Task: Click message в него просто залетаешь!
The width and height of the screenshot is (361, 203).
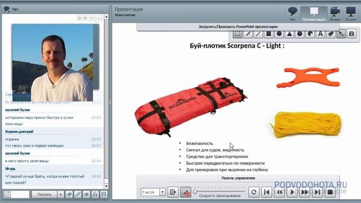Action: [27, 161]
